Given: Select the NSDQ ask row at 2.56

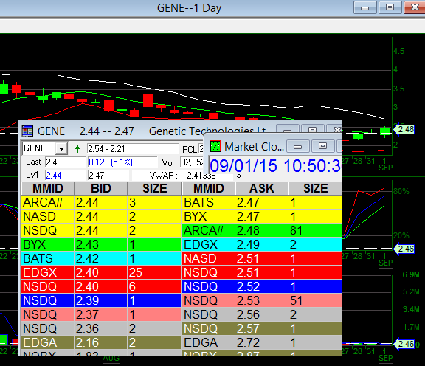Looking at the screenshot, I should tap(262, 314).
